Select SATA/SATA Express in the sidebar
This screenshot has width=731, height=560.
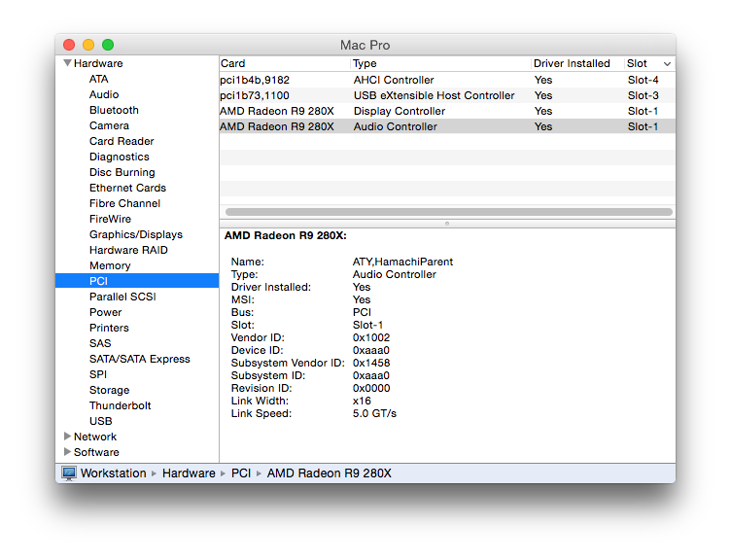[x=140, y=359]
